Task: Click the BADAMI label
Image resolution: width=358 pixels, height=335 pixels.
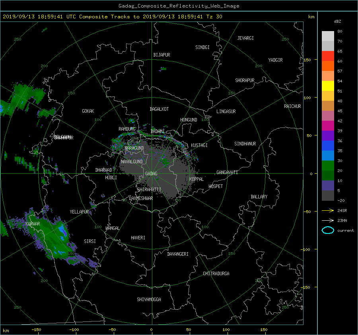Action: [x=158, y=131]
